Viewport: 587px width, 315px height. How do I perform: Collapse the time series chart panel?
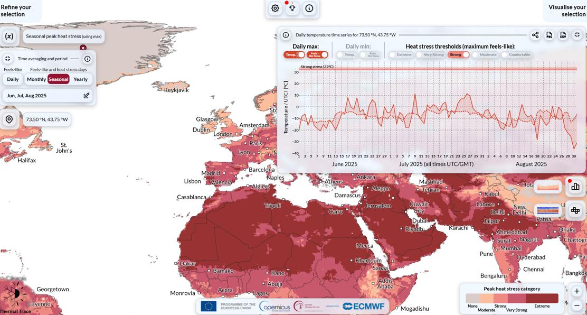click(577, 35)
